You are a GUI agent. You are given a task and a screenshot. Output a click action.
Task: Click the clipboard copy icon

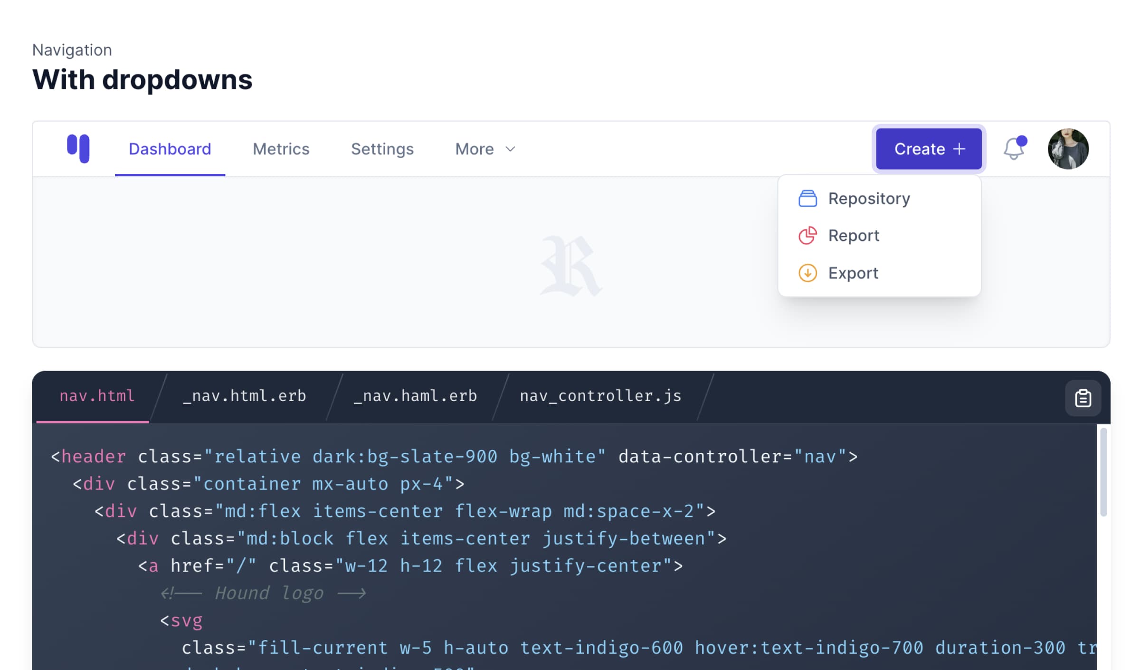[x=1082, y=398]
